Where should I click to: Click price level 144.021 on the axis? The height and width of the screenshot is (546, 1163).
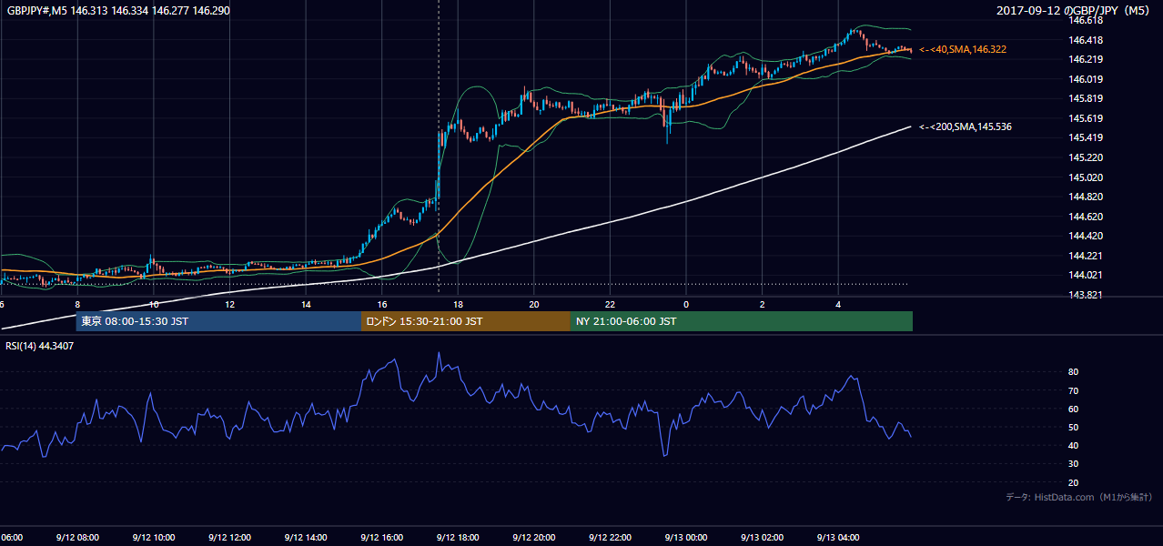tap(1087, 275)
